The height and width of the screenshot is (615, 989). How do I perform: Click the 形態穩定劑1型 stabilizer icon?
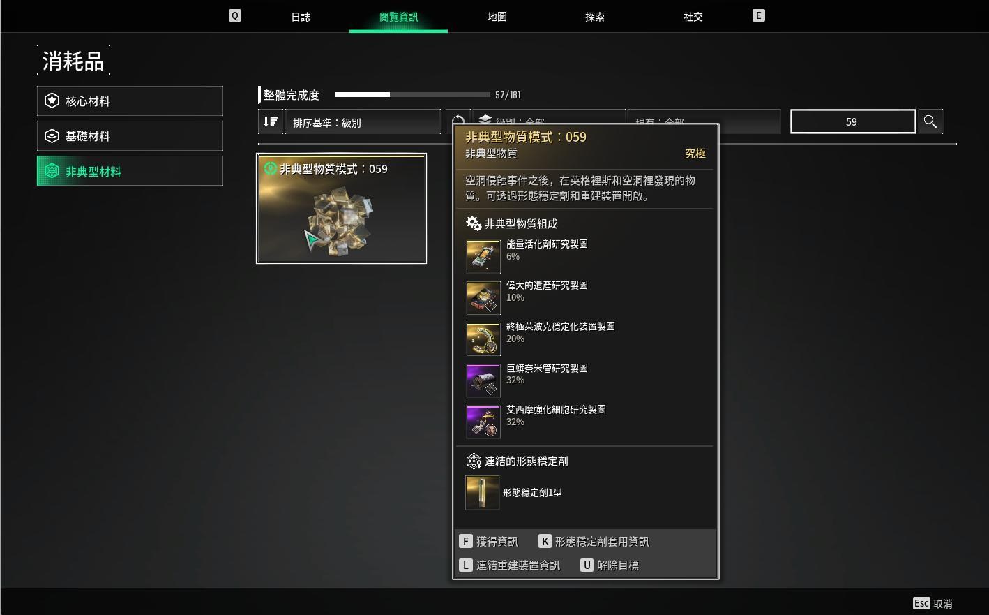click(x=483, y=493)
